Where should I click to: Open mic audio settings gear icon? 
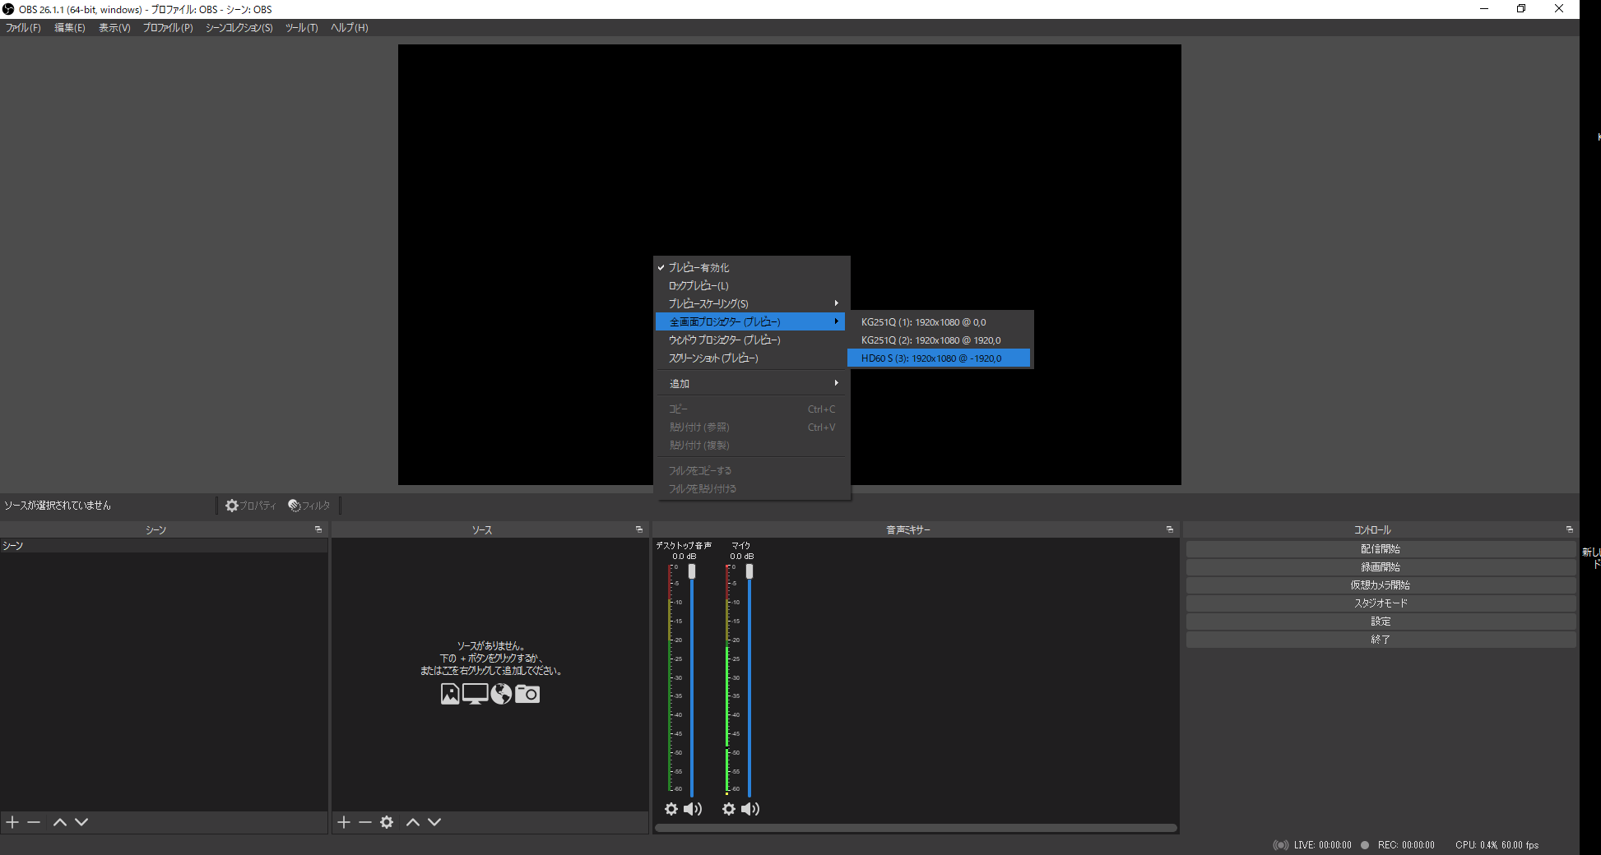729,809
